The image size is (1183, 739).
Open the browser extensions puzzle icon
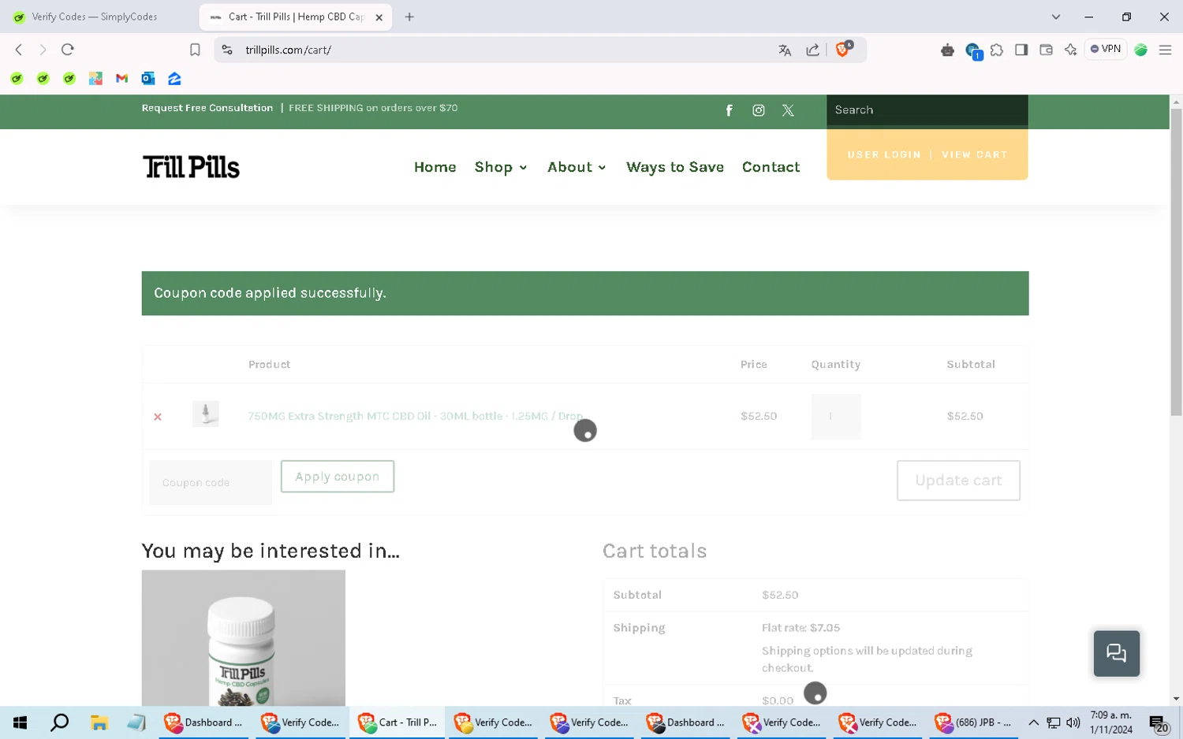(x=997, y=50)
